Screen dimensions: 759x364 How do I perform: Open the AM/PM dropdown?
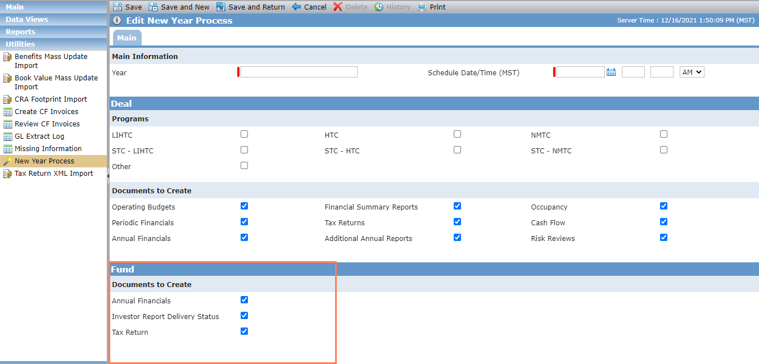(692, 72)
